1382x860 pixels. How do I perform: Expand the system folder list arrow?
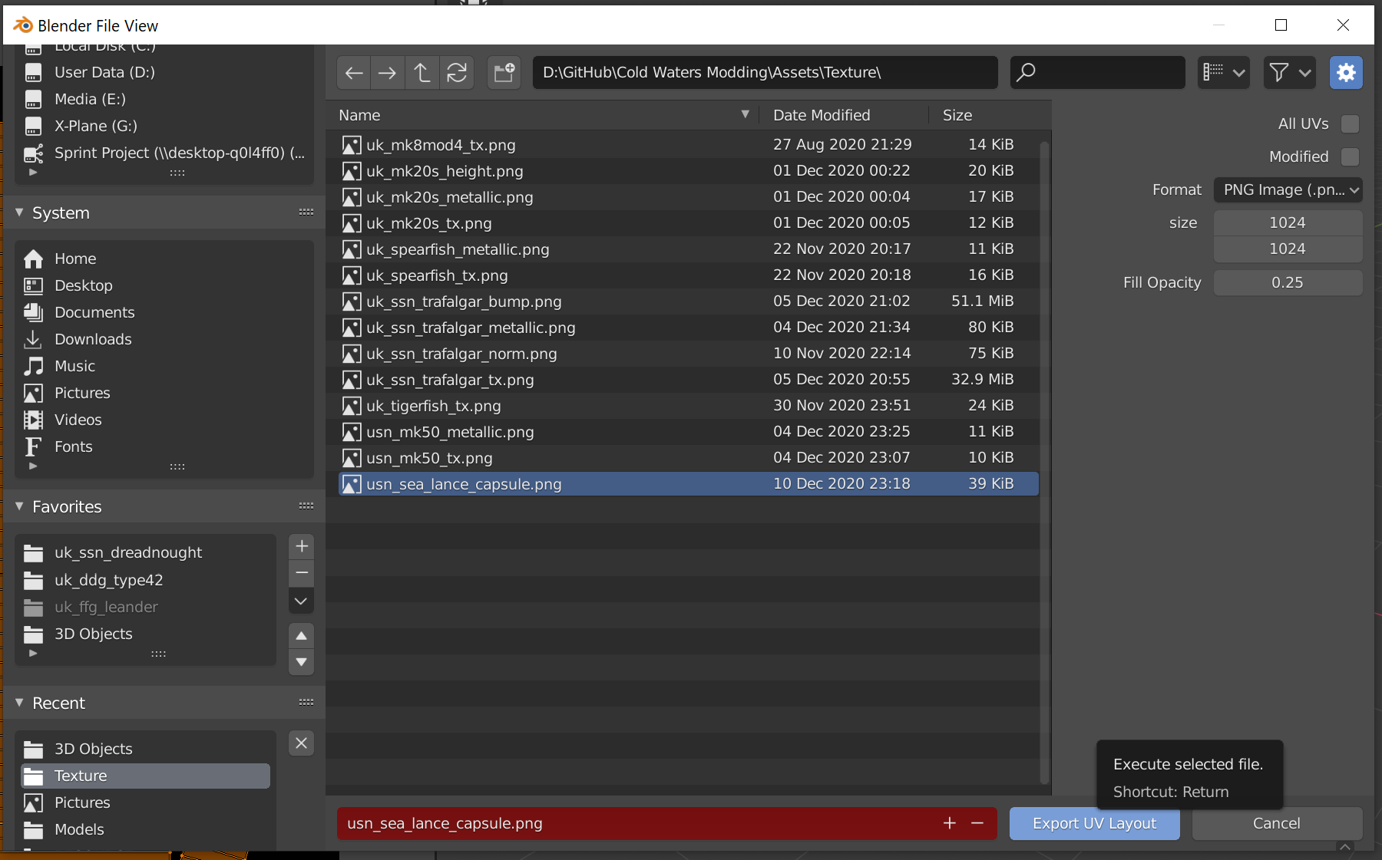click(33, 466)
